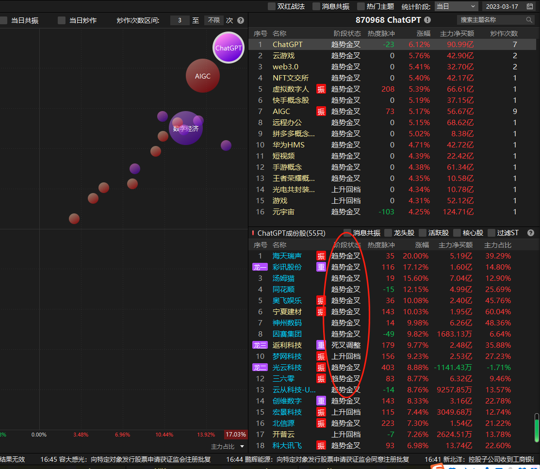The width and height of the screenshot is (540, 469).
Task: Click the 振 badge beside 三六零
Action: pyautogui.click(x=321, y=379)
